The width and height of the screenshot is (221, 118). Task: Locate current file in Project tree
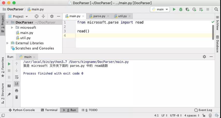37,17
